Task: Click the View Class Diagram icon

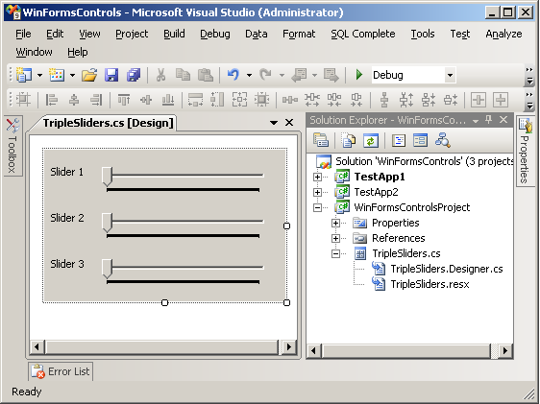Action: click(442, 141)
